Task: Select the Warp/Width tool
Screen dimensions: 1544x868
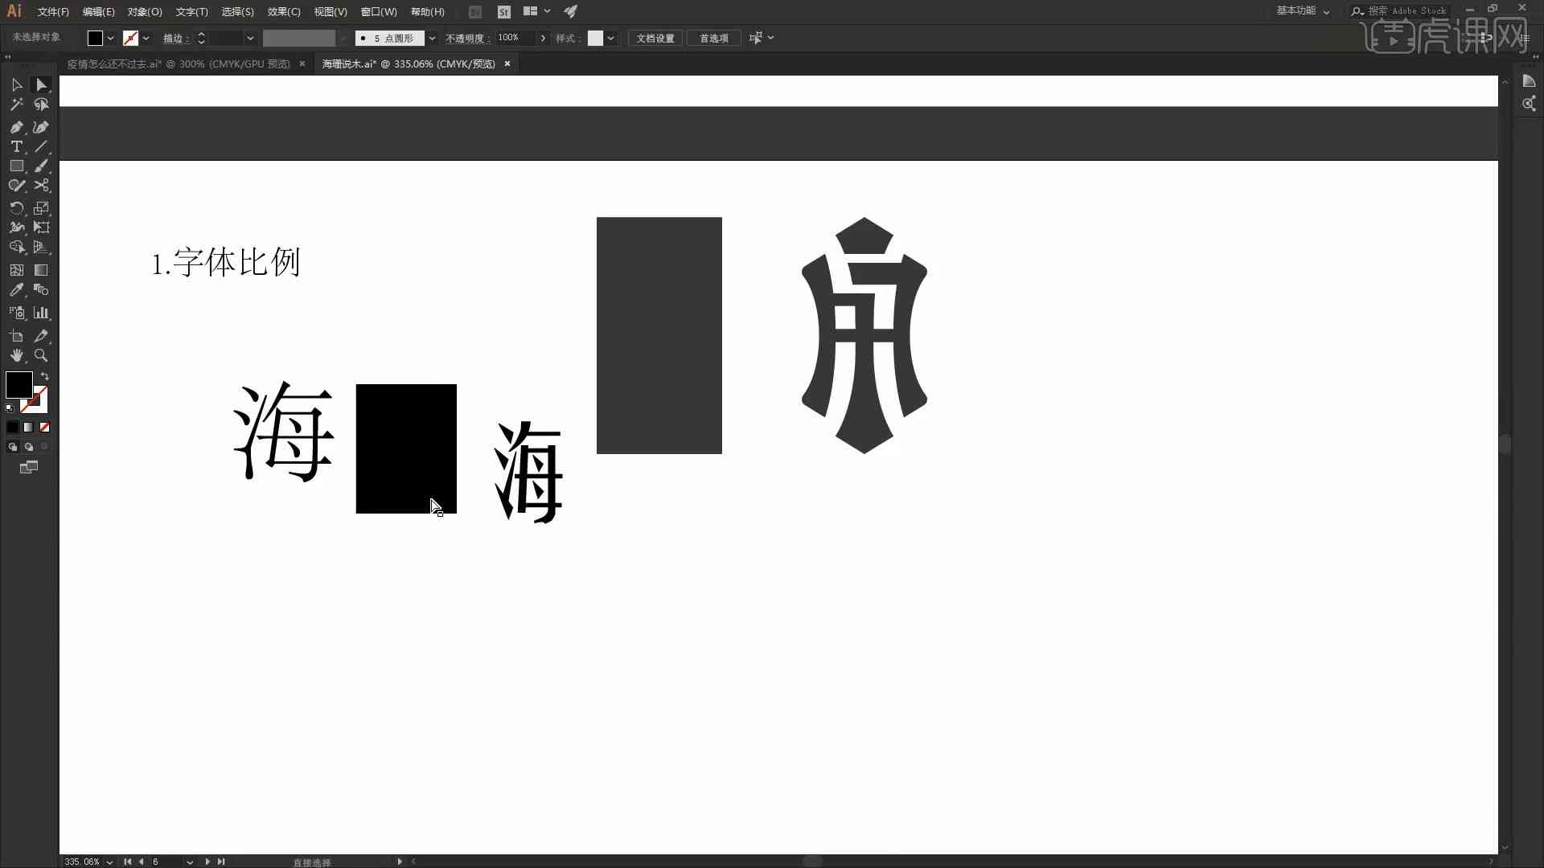Action: click(16, 227)
